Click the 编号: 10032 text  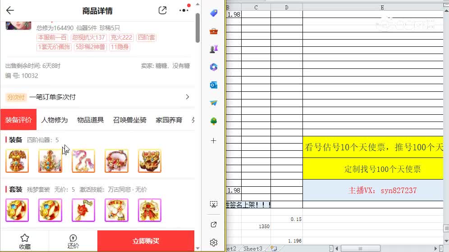click(x=22, y=76)
